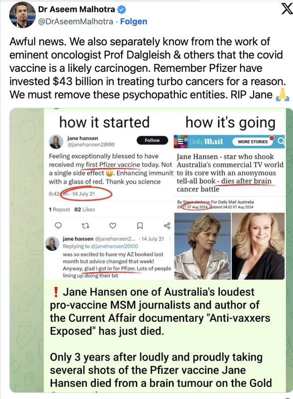Like the tweet with the heart icon
Screen dimensions: 293x399
pos(113,225)
